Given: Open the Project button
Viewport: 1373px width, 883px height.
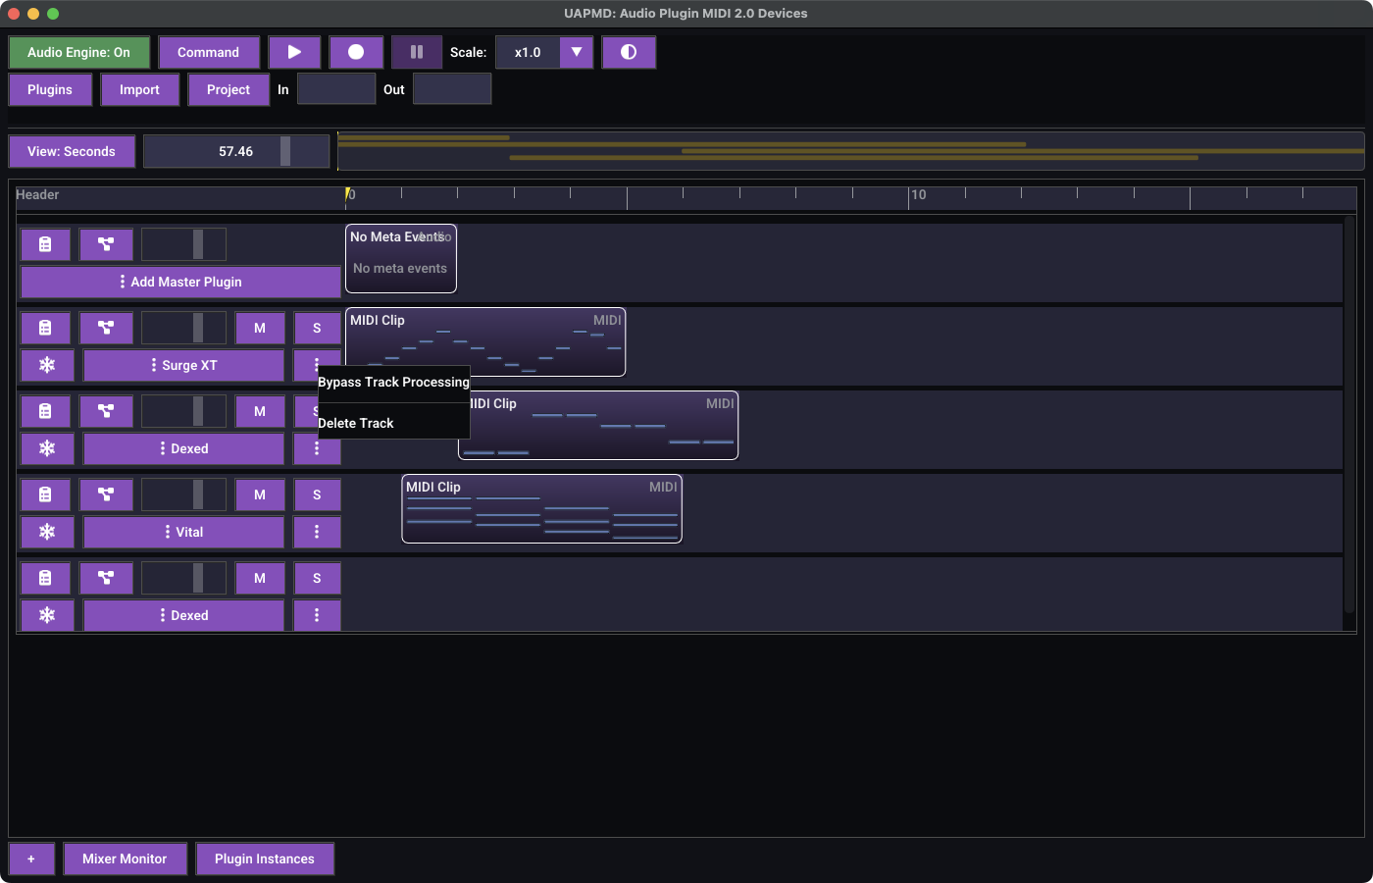Looking at the screenshot, I should 229,89.
